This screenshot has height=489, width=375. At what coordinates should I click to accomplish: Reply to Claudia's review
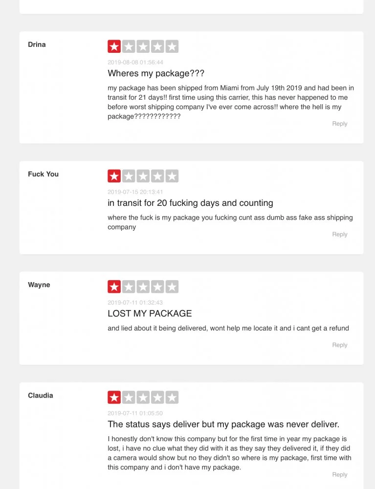tap(339, 474)
